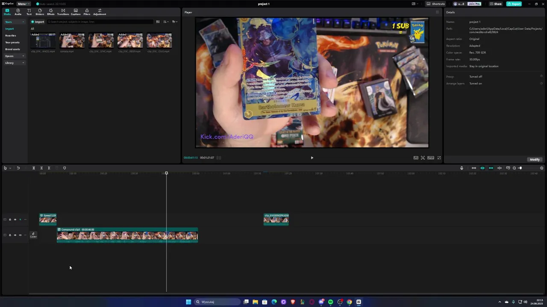
Task: Click the split clip tool
Action: [34, 168]
